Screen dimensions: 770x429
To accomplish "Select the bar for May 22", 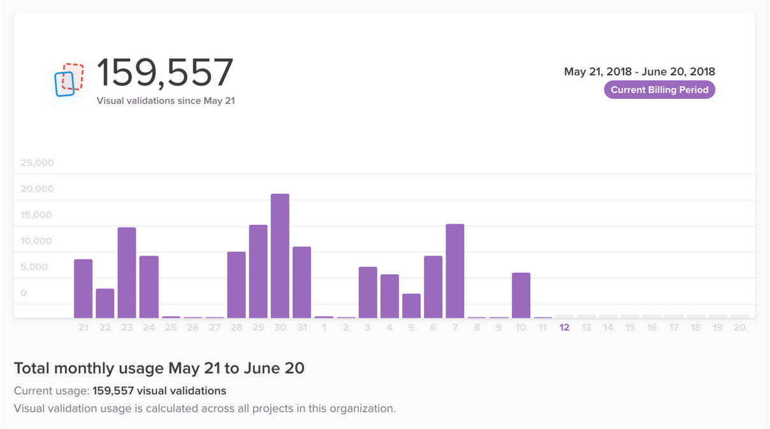I will pos(105,303).
